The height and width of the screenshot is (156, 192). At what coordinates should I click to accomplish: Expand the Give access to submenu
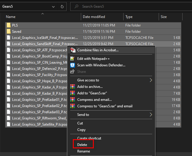point(151,80)
